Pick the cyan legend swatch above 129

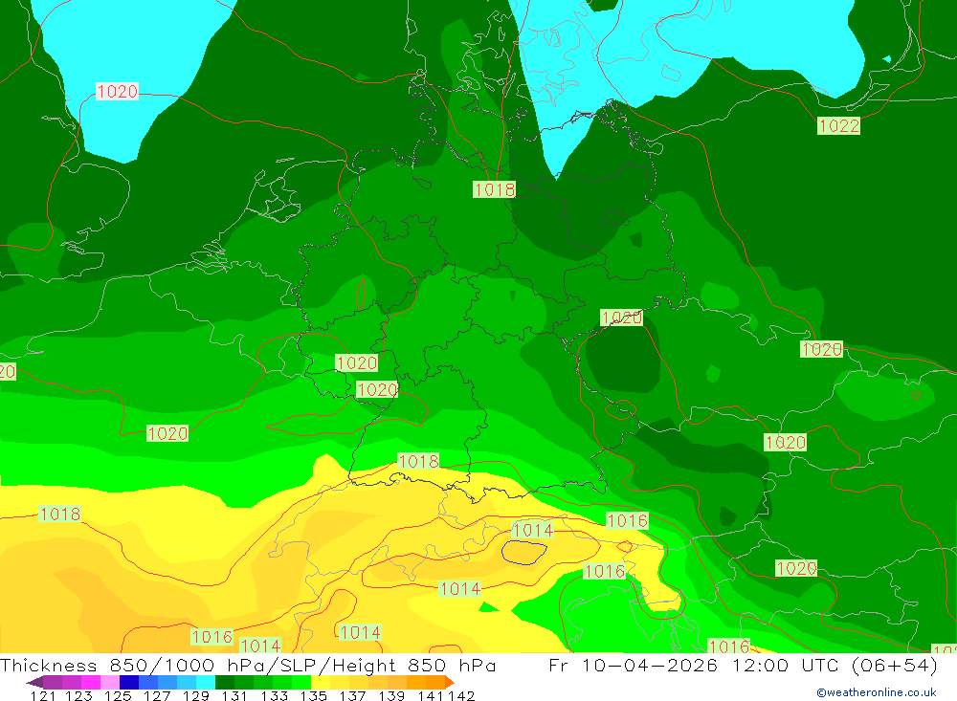point(206,682)
